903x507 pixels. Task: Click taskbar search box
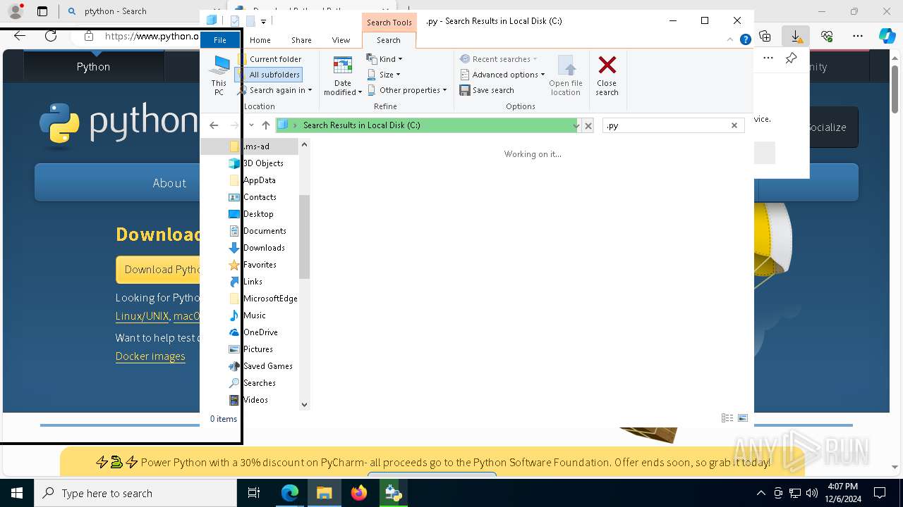[135, 493]
